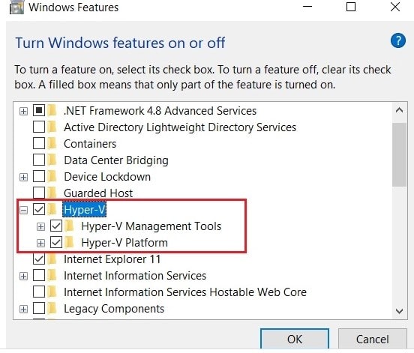Click the Guarded Host folder icon
The height and width of the screenshot is (353, 414).
(52, 193)
